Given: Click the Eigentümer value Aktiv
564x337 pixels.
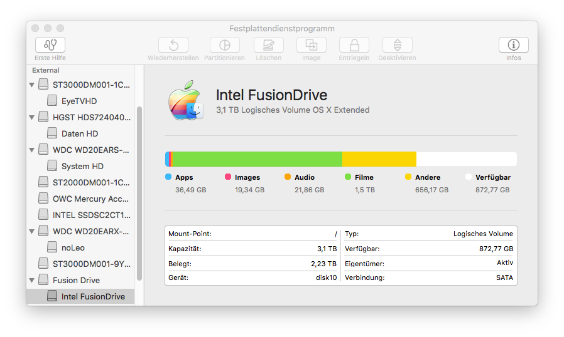Looking at the screenshot, I should click(x=505, y=262).
